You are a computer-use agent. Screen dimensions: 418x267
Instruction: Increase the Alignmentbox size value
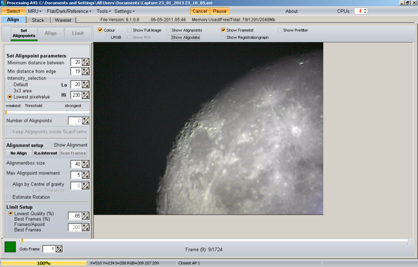coord(85,162)
